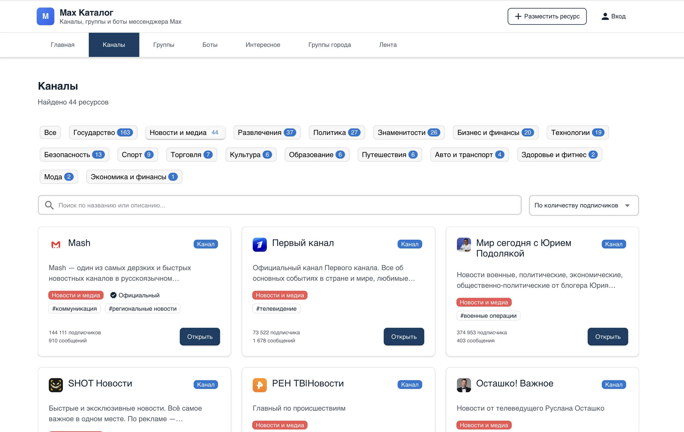Click the РЕН ТВ orange channel icon

click(259, 385)
